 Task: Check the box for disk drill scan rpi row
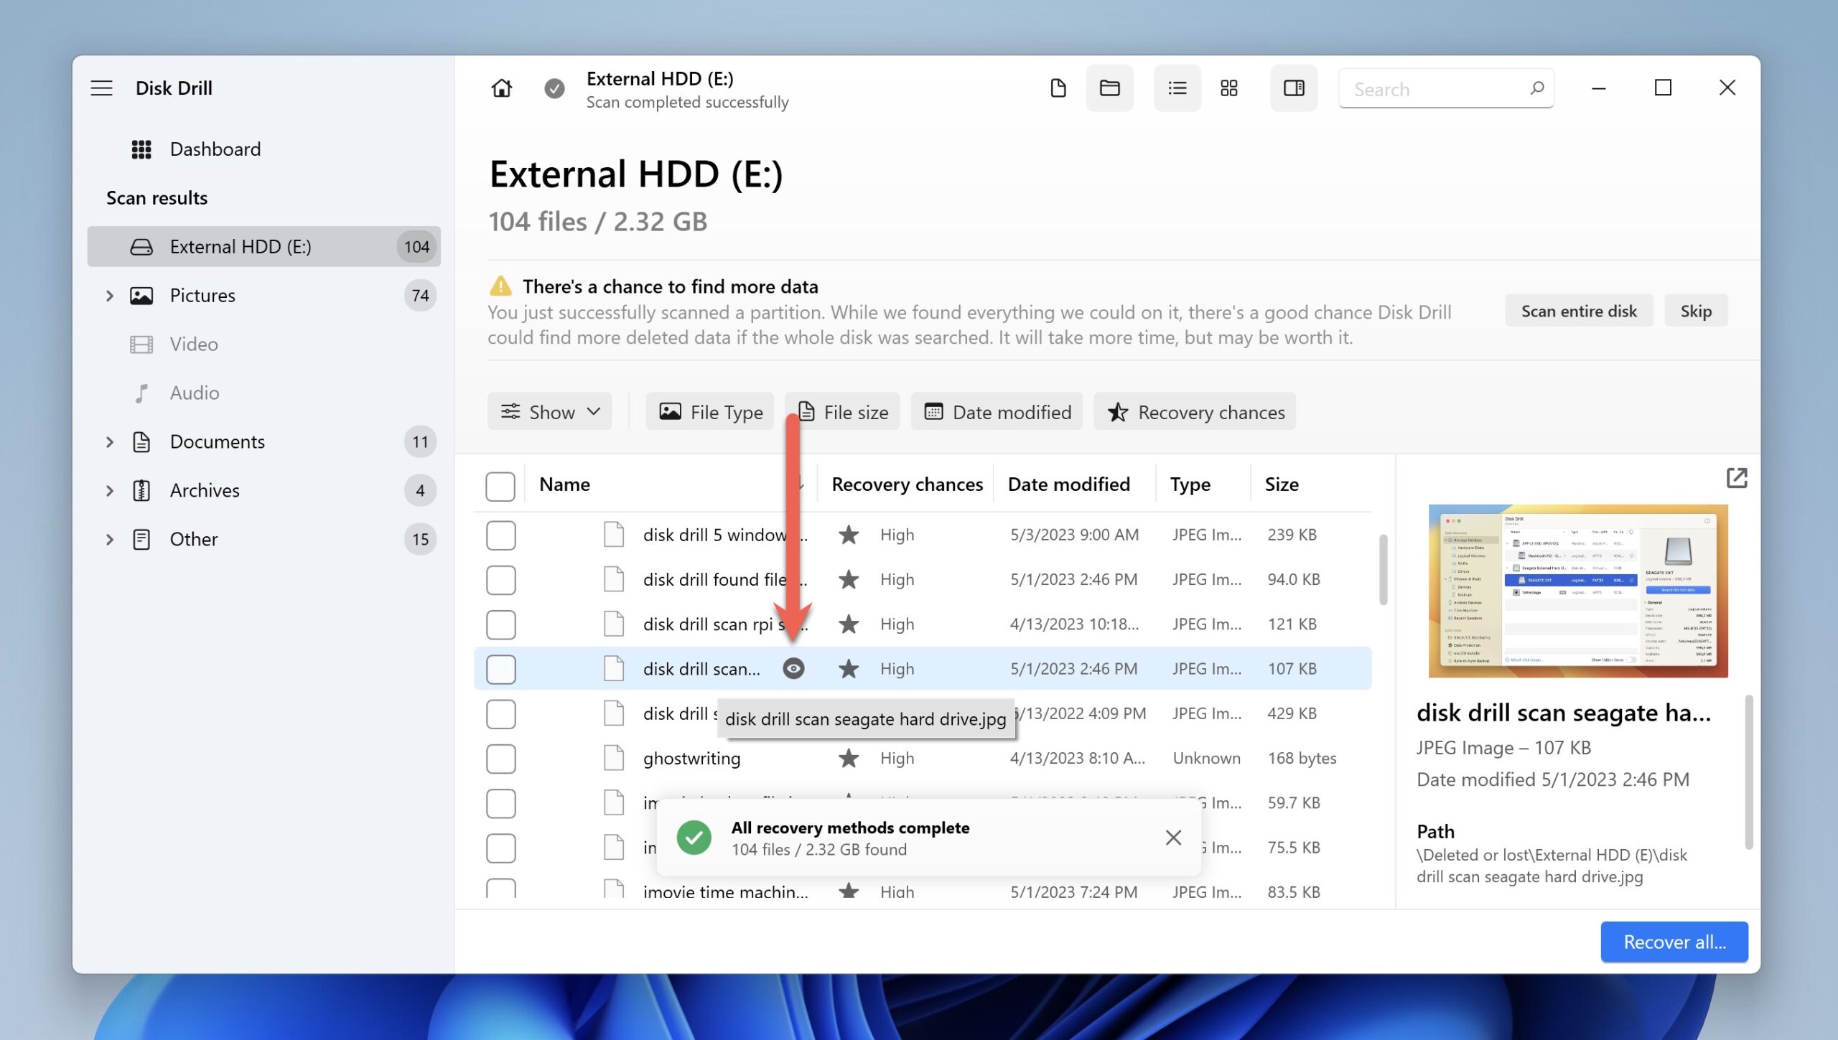click(500, 625)
